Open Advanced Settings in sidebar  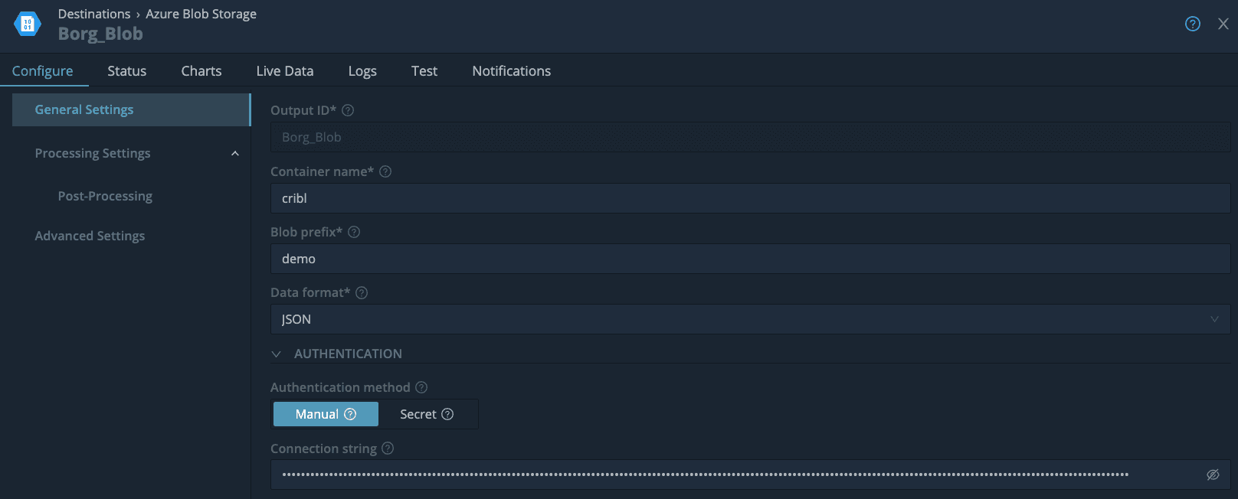click(x=90, y=236)
